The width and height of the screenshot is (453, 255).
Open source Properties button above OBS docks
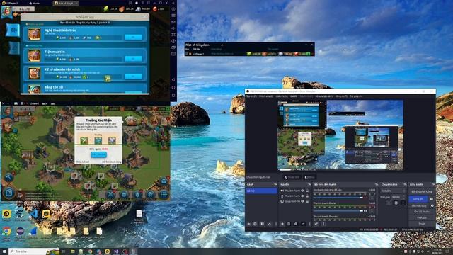[x=292, y=177]
